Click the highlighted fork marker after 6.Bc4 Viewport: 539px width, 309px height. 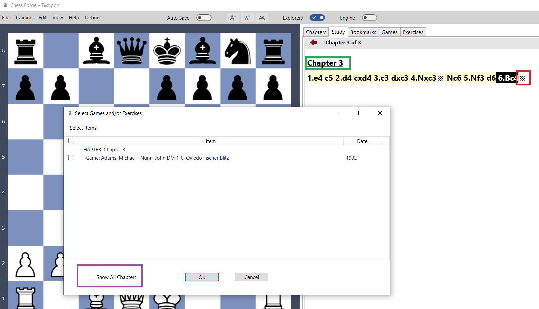coord(523,78)
